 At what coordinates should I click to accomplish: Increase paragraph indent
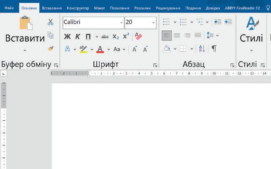[x=228, y=22]
